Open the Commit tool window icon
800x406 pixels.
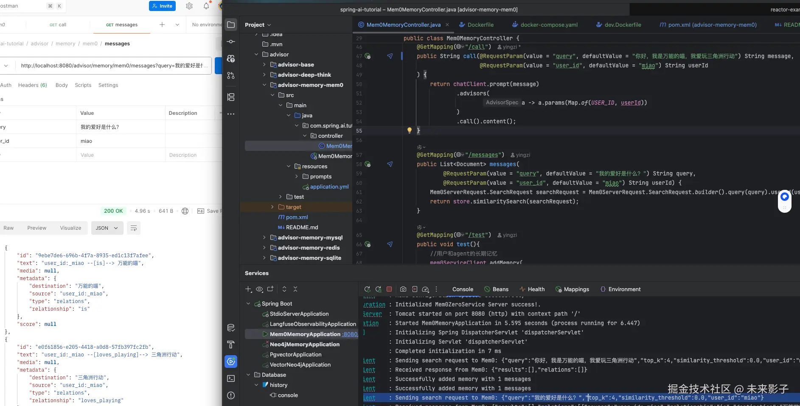point(231,42)
